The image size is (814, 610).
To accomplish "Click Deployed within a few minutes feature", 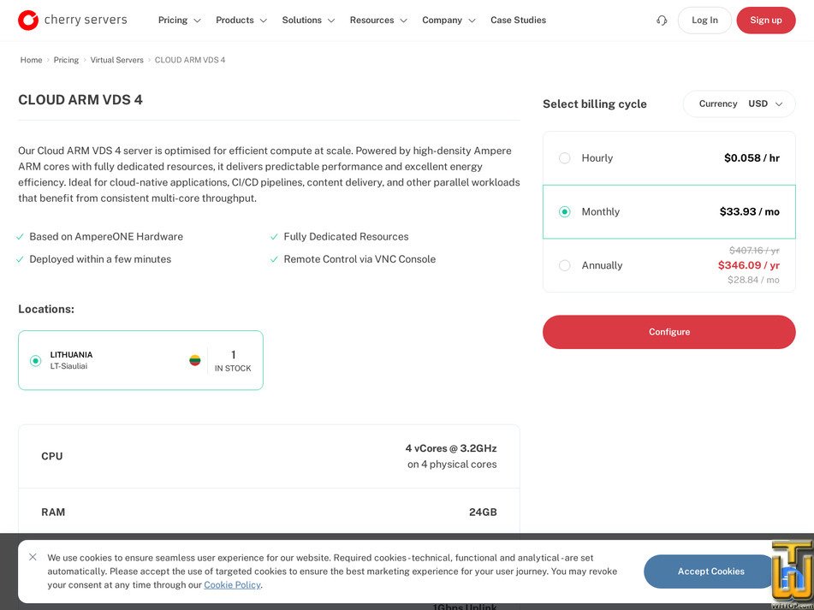I will (x=100, y=259).
